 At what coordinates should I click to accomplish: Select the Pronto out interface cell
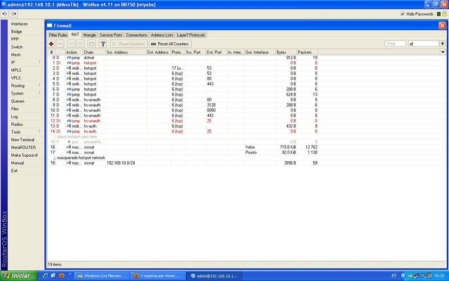point(251,152)
